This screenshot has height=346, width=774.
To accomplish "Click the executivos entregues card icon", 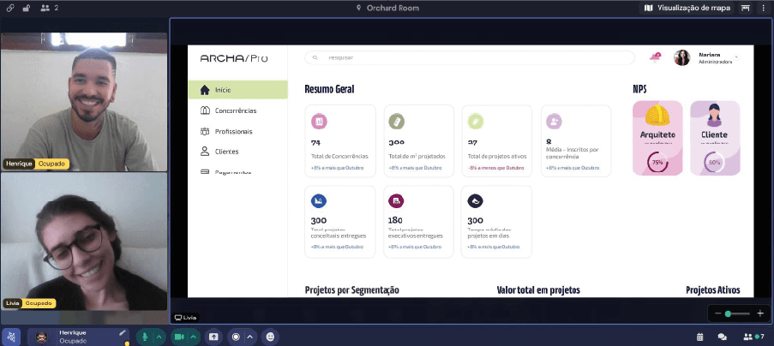I will tap(396, 200).
